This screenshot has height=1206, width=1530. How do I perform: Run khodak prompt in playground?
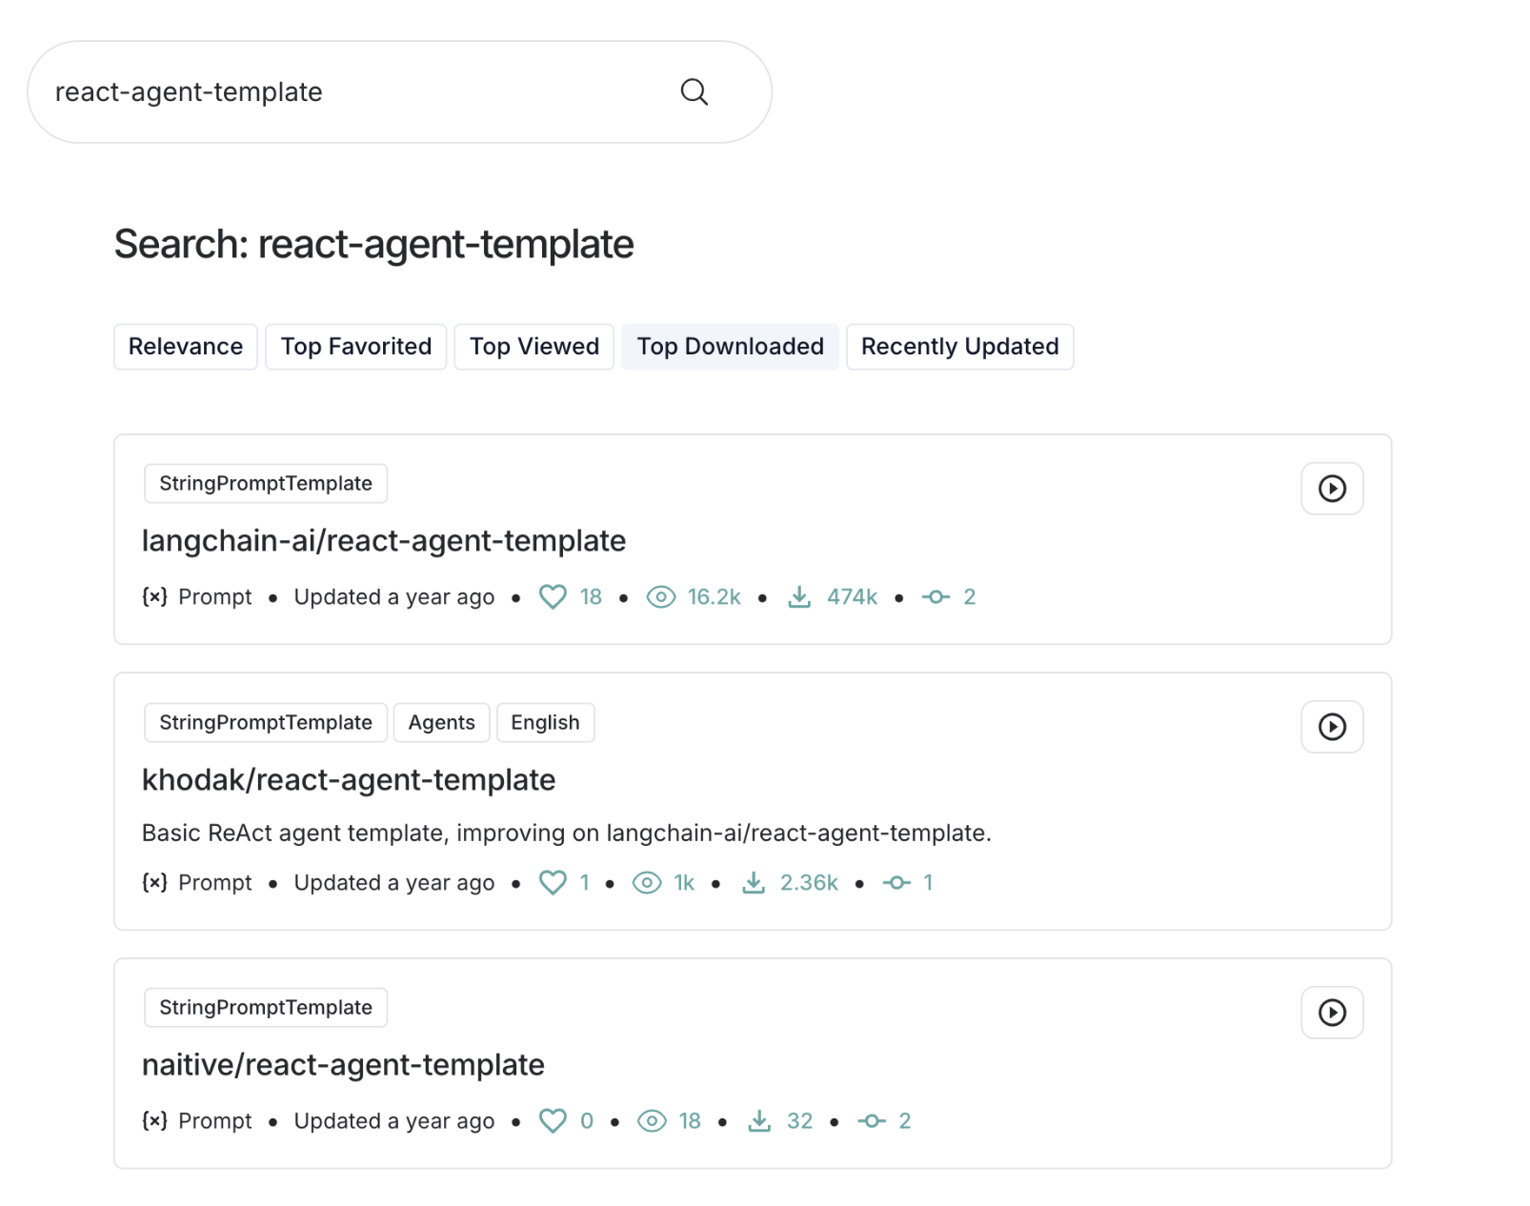[1332, 727]
